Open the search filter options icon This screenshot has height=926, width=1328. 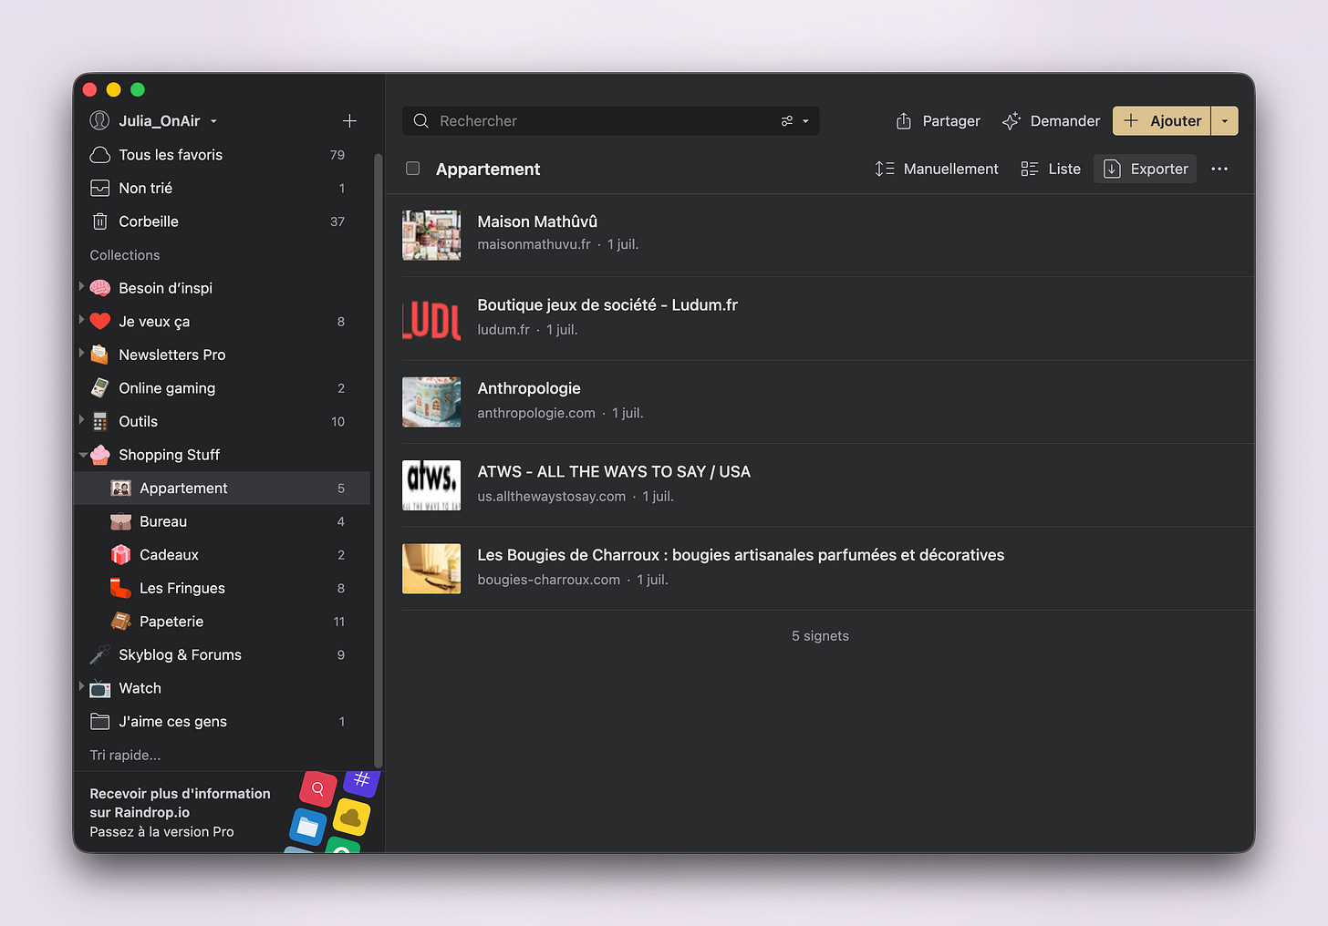pyautogui.click(x=787, y=121)
